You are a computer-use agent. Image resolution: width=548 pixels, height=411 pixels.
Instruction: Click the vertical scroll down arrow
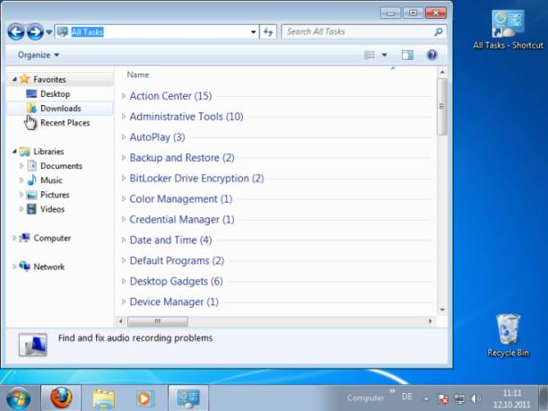coord(442,310)
